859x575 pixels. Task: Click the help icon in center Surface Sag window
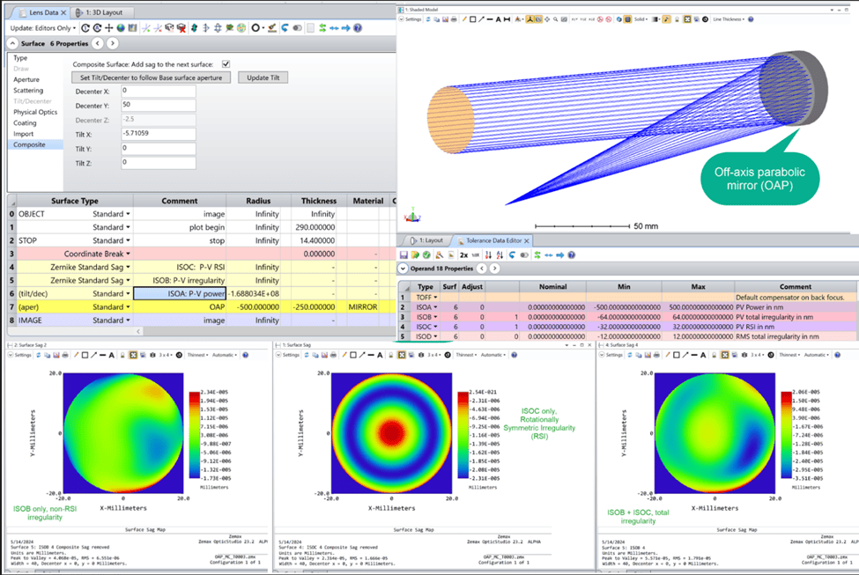coord(514,355)
